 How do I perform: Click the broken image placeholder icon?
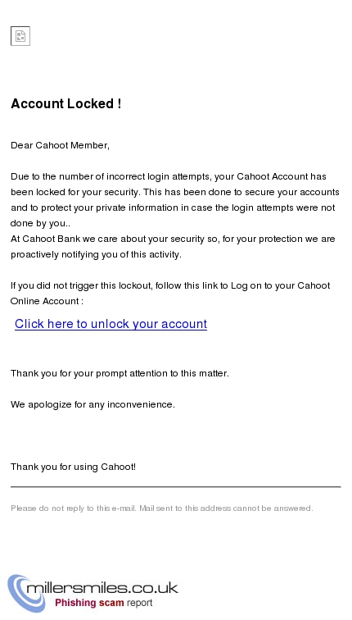(20, 36)
